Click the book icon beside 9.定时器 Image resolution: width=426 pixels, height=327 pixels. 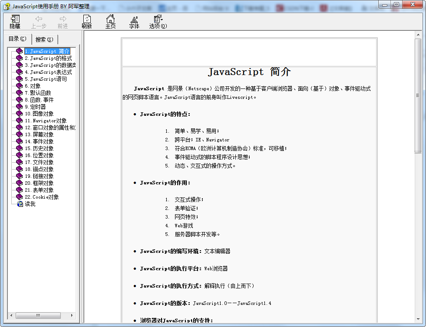point(19,107)
